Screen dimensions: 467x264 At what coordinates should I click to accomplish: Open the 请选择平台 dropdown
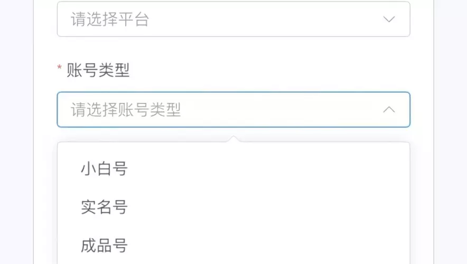[x=233, y=20]
